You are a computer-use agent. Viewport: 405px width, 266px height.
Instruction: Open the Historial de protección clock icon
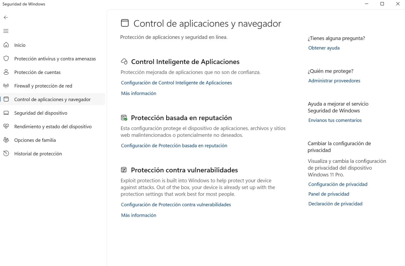(6, 153)
